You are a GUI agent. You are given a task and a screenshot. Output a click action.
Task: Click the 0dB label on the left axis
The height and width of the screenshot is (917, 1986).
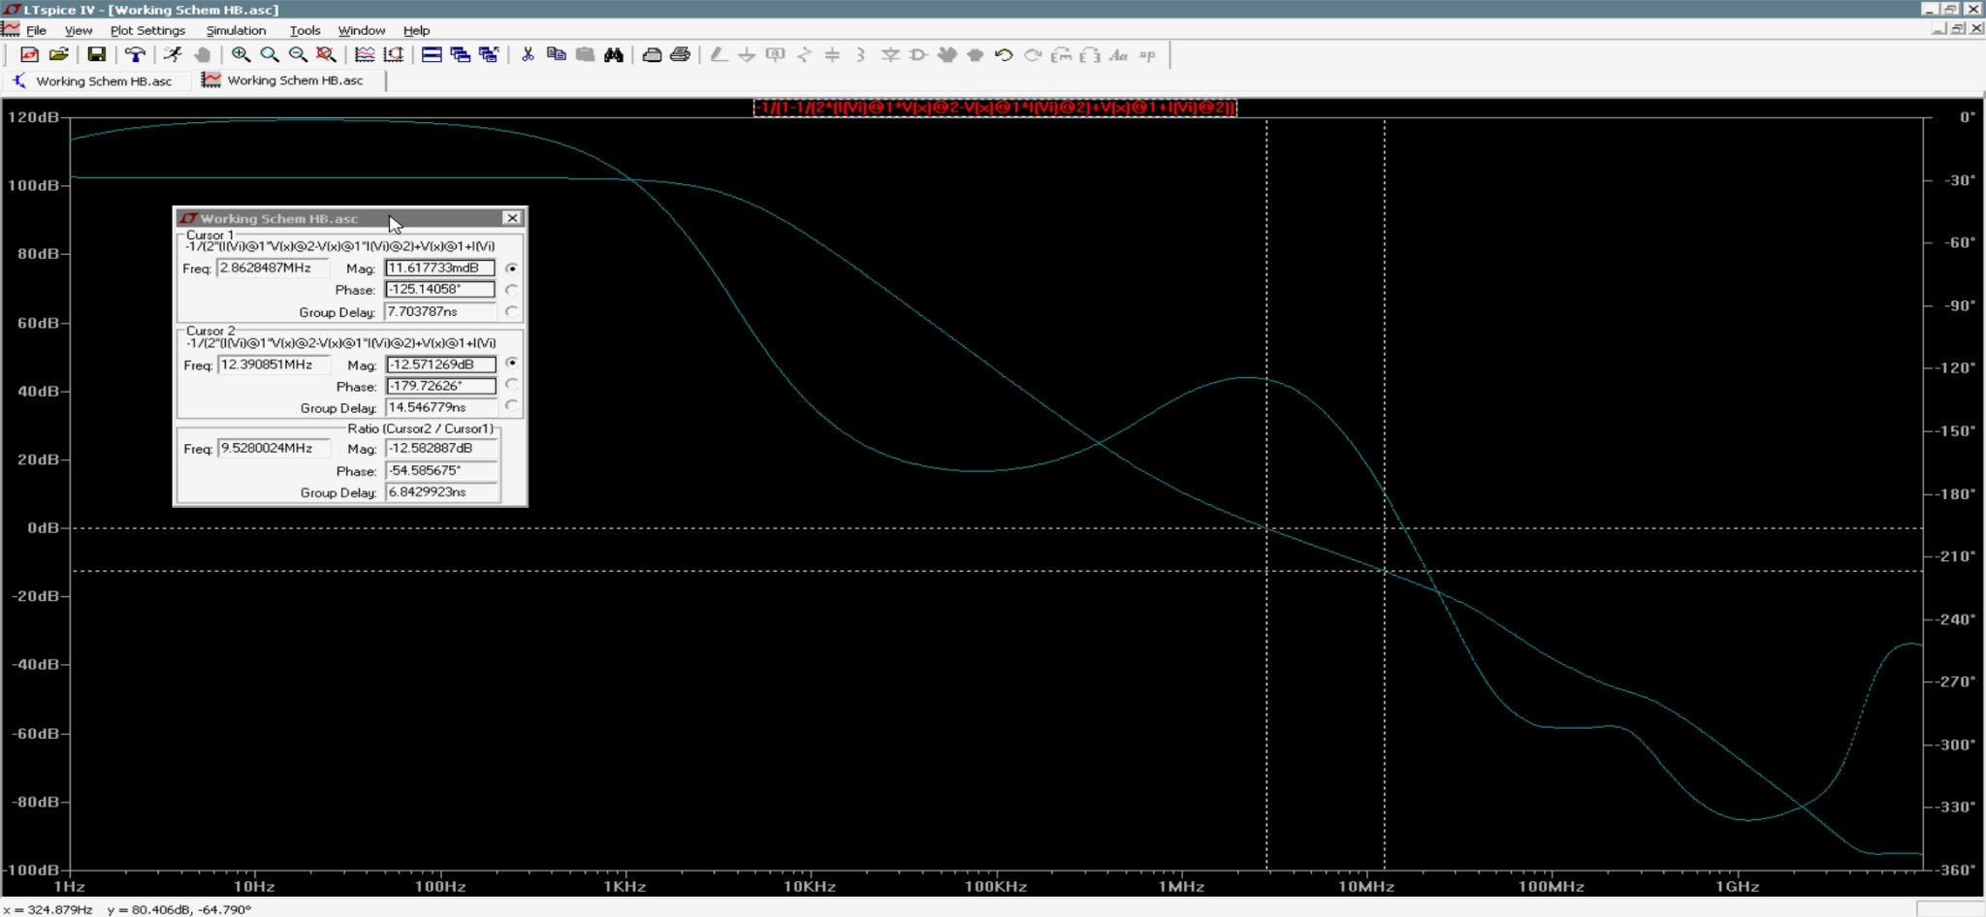(x=43, y=528)
